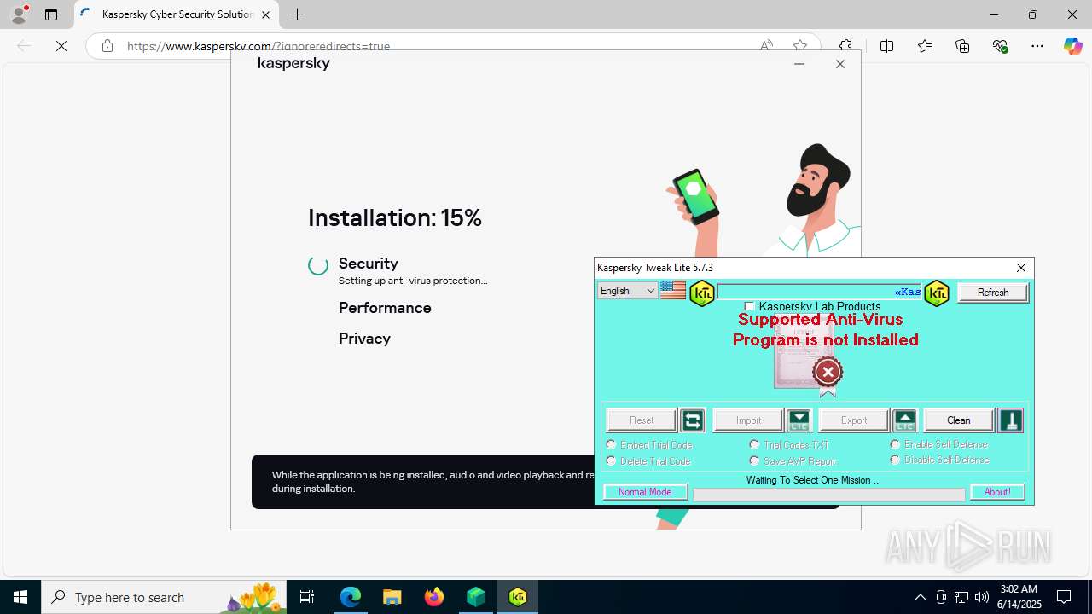Click the Reset button
This screenshot has width=1092, height=614.
click(642, 420)
